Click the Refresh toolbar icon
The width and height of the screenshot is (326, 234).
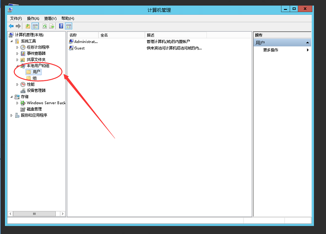point(45,26)
